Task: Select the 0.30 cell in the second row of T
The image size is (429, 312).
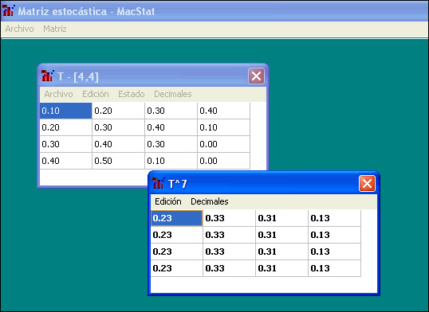Action: (119, 127)
